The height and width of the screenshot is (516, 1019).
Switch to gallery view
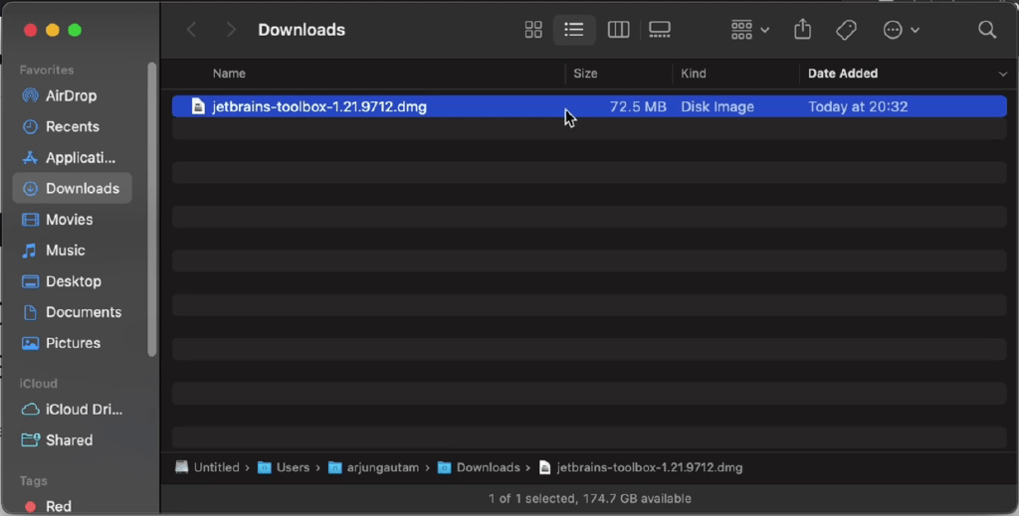tap(660, 30)
